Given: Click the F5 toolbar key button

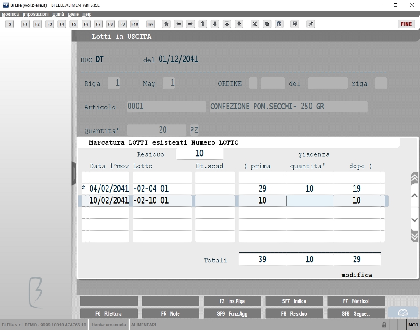Looking at the screenshot, I should (x=74, y=24).
